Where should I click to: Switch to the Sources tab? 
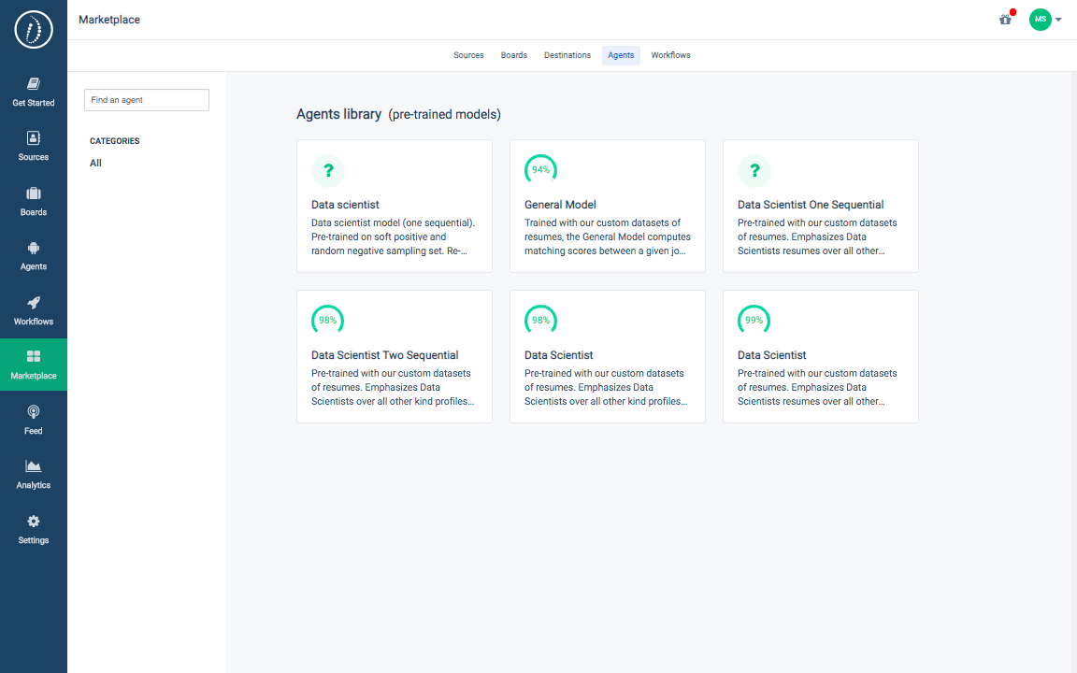[x=468, y=55]
